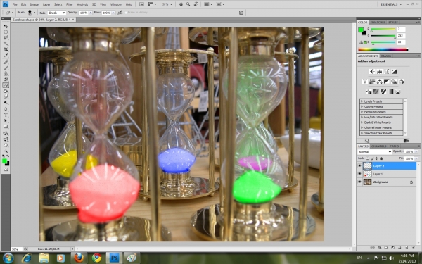The width and height of the screenshot is (422, 264).
Task: Open the Filter menu
Action: point(70,4)
